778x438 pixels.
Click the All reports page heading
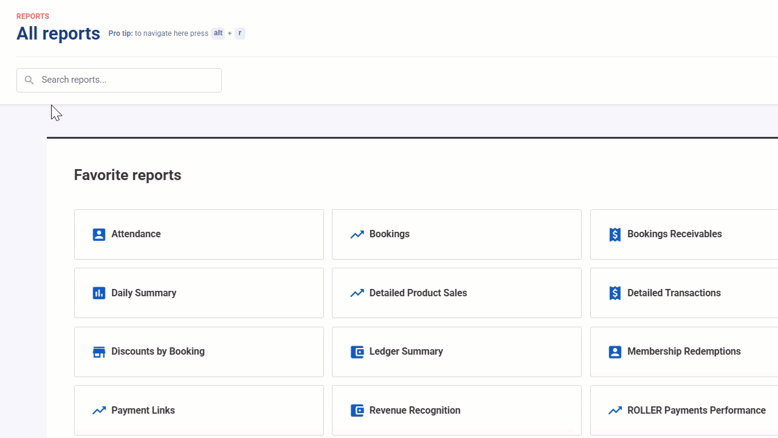[58, 33]
